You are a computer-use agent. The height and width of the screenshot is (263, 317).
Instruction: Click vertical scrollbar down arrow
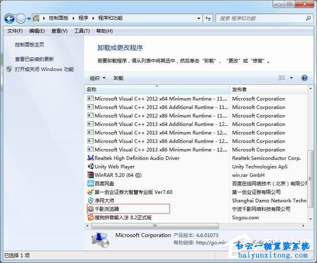(x=310, y=219)
